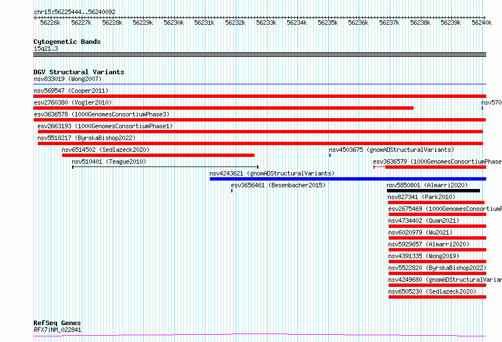Click the 56226k ruler tick label
Viewport: 502px width, 342px height.
tap(50, 22)
